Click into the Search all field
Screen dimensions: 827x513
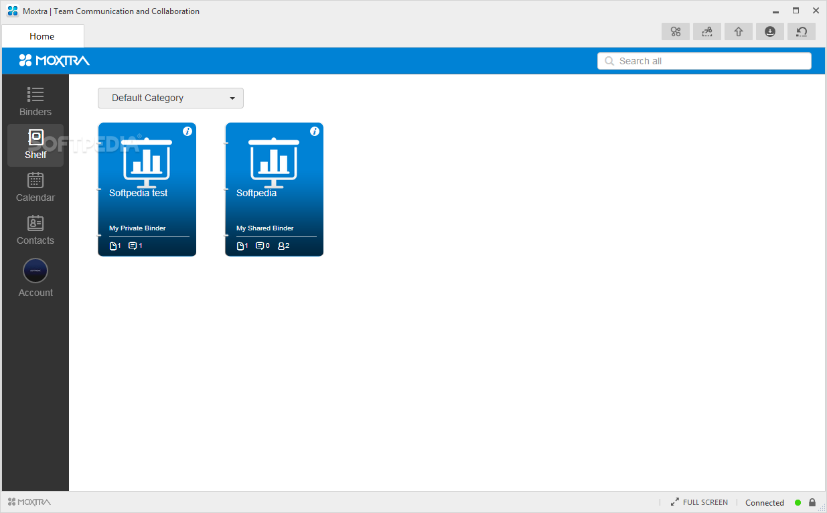click(x=704, y=61)
